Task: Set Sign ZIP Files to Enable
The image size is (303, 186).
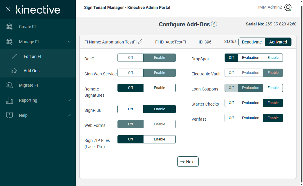Action: click(x=159, y=139)
